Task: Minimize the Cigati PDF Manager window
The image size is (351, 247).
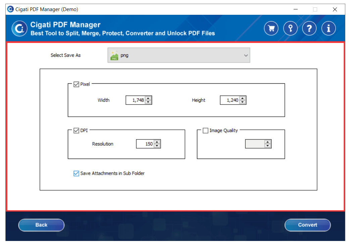Action: [296, 9]
